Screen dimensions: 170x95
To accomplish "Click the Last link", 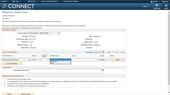I will [x=123, y=52].
